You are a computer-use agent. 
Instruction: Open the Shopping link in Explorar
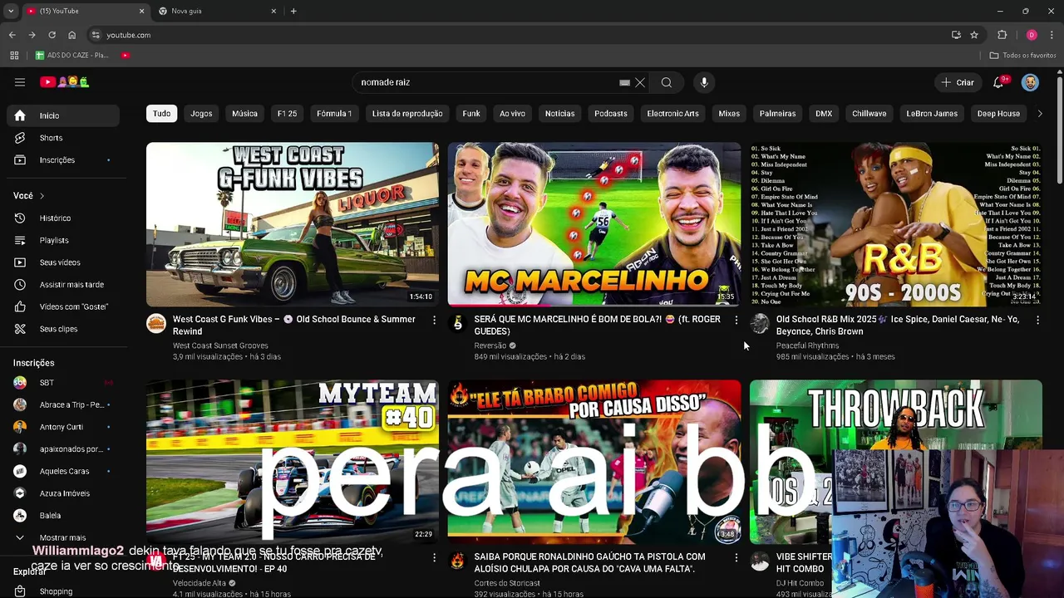coord(63,591)
